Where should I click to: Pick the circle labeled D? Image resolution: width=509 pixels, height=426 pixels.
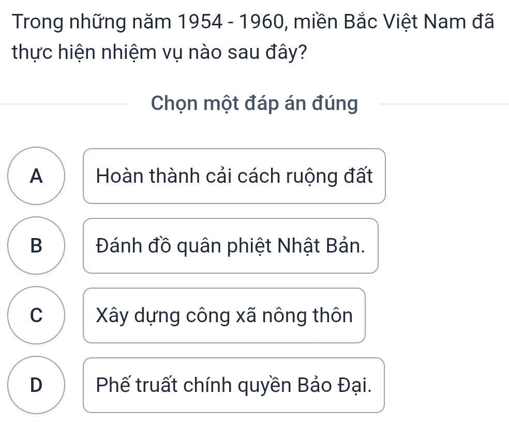click(x=36, y=385)
